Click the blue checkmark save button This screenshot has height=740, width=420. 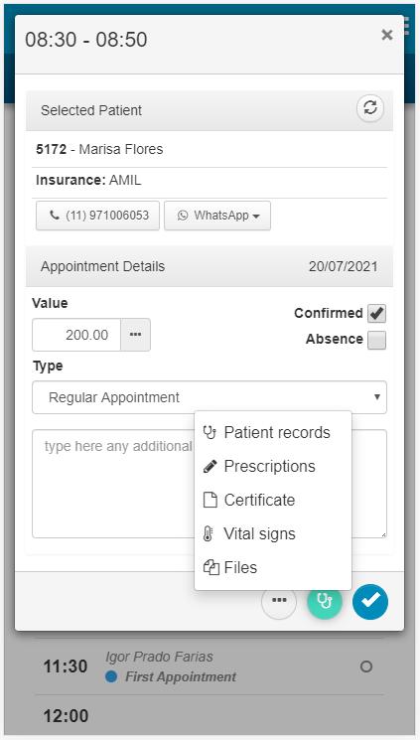click(370, 601)
